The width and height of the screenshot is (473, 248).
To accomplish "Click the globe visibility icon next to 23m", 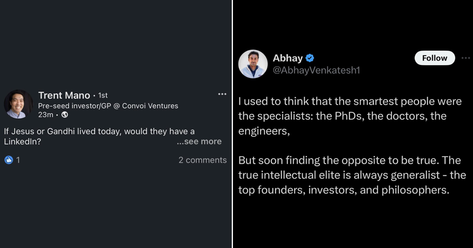I will 64,115.
